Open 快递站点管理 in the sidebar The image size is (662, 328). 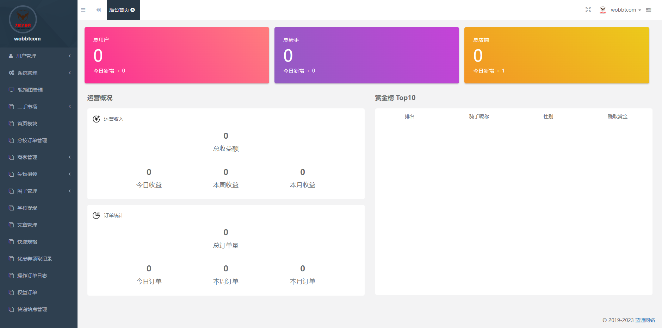point(32,309)
